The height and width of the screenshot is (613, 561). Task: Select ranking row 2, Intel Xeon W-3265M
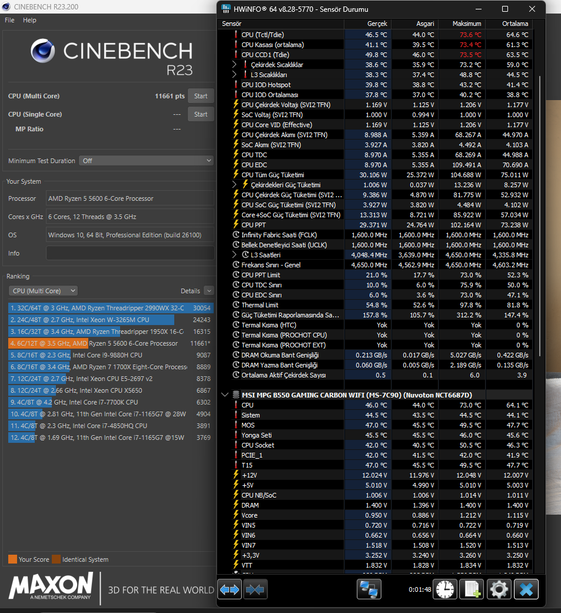click(111, 320)
